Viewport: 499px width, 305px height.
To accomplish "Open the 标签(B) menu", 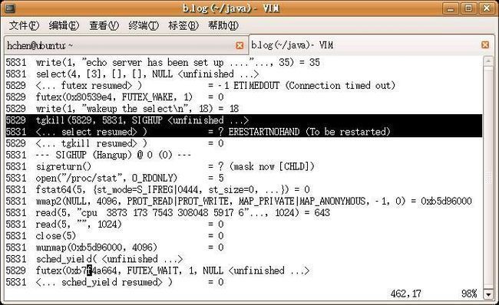I will (x=183, y=25).
